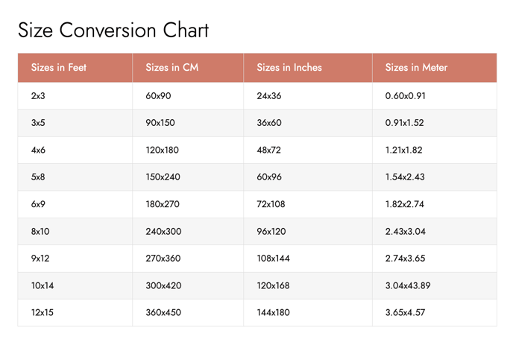Screen dimensions: 513x342
Task: Click the 2x3 feet size cell
Action: click(39, 96)
